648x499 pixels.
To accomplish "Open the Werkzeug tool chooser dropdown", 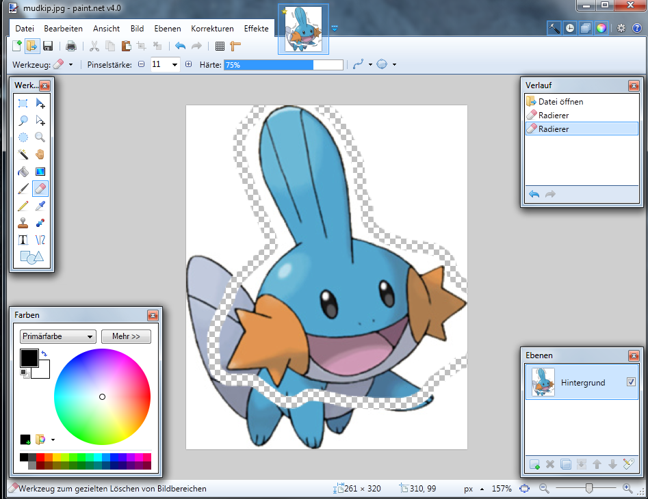I will coord(70,64).
